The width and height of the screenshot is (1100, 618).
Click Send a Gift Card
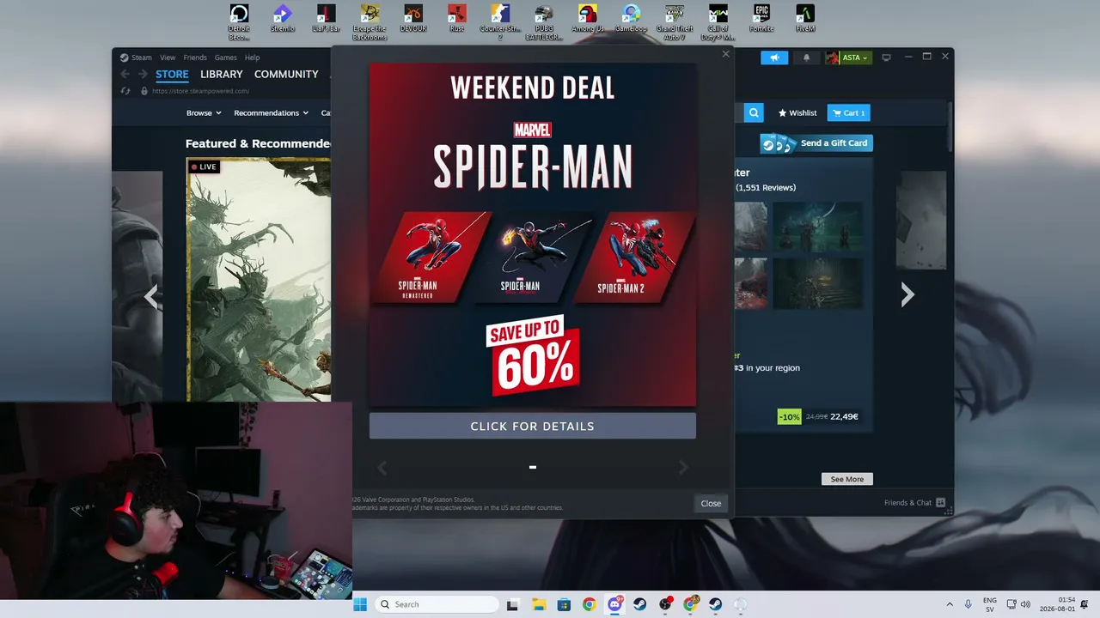(x=816, y=143)
